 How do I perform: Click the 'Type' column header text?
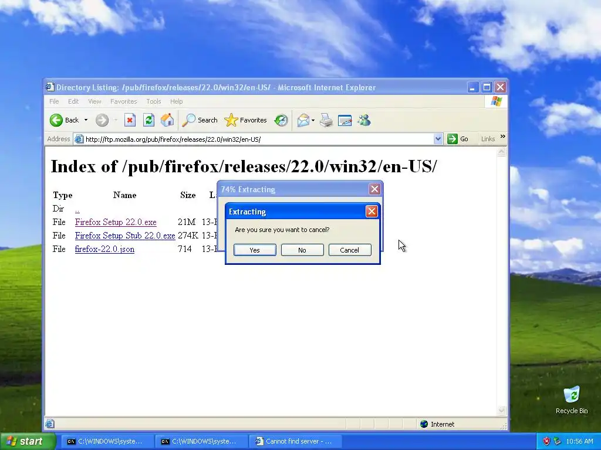pos(62,195)
